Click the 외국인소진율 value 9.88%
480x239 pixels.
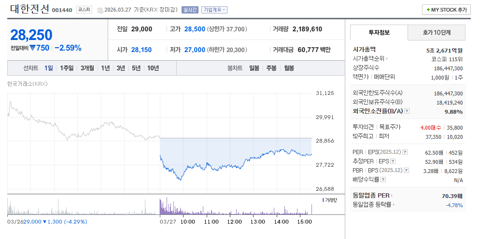click(x=453, y=112)
